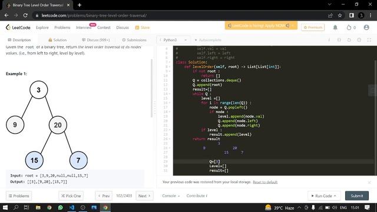Click the LeetCode hiring banner

click(261, 25)
